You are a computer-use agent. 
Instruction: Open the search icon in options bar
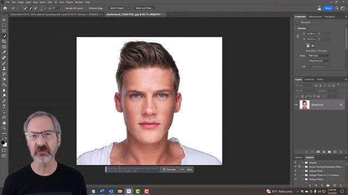(337, 8)
